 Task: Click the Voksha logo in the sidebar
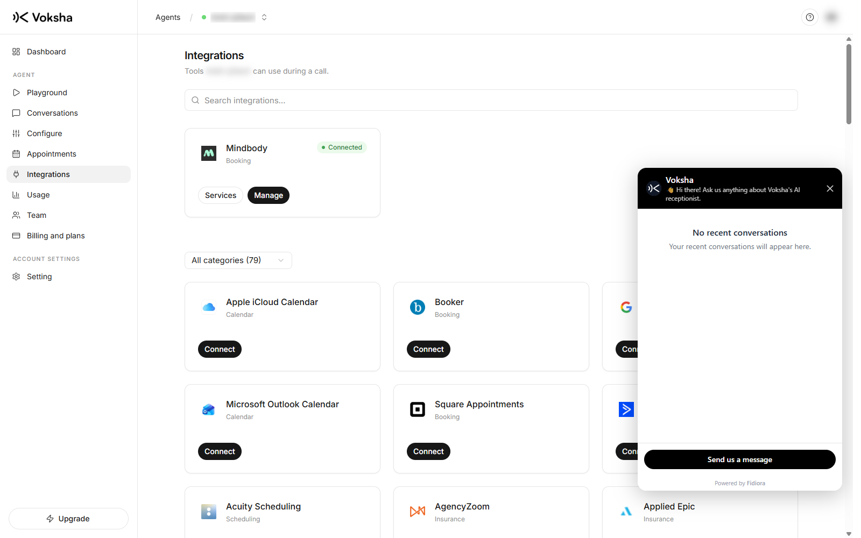pos(43,17)
